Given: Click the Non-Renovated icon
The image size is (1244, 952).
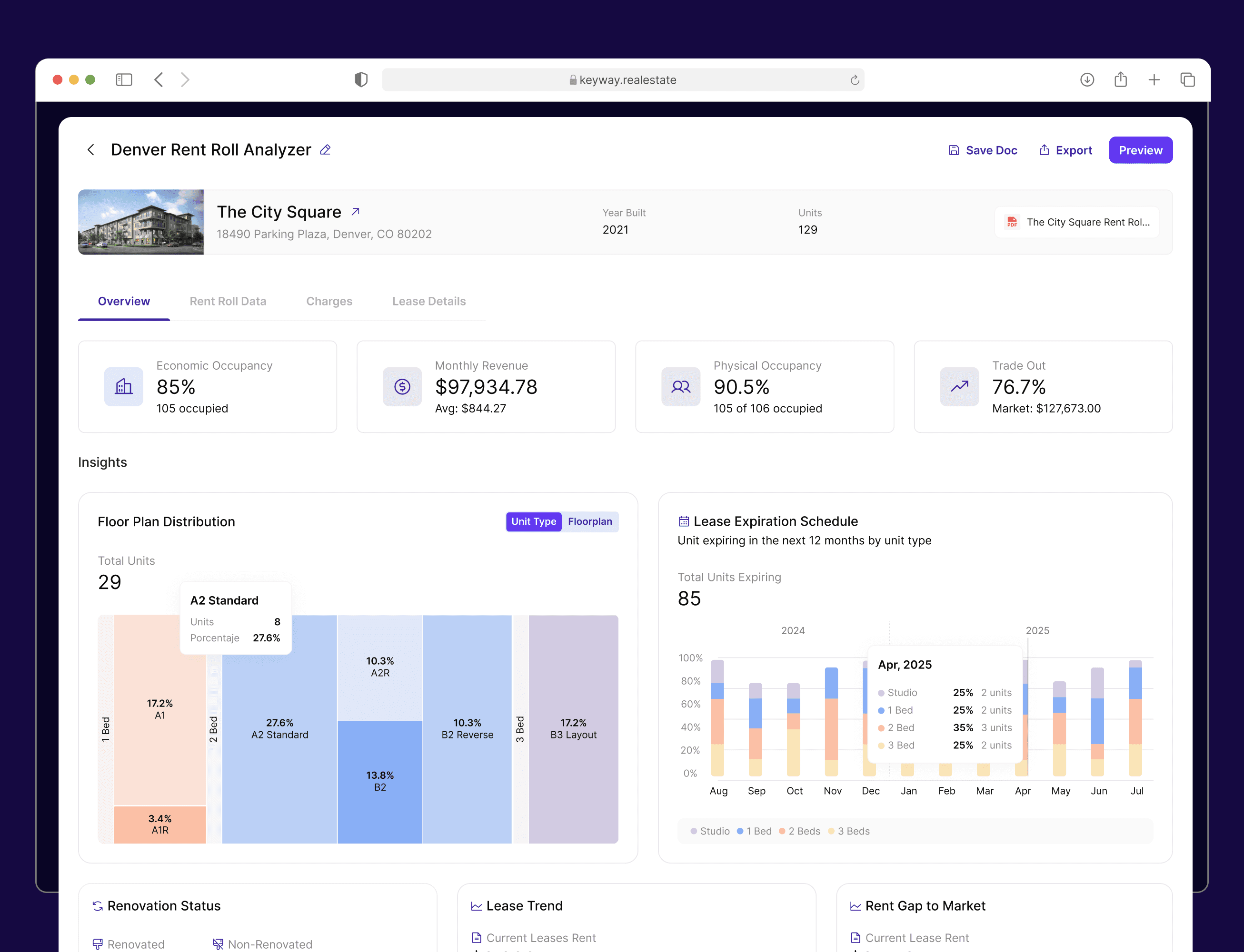Looking at the screenshot, I should 218,944.
